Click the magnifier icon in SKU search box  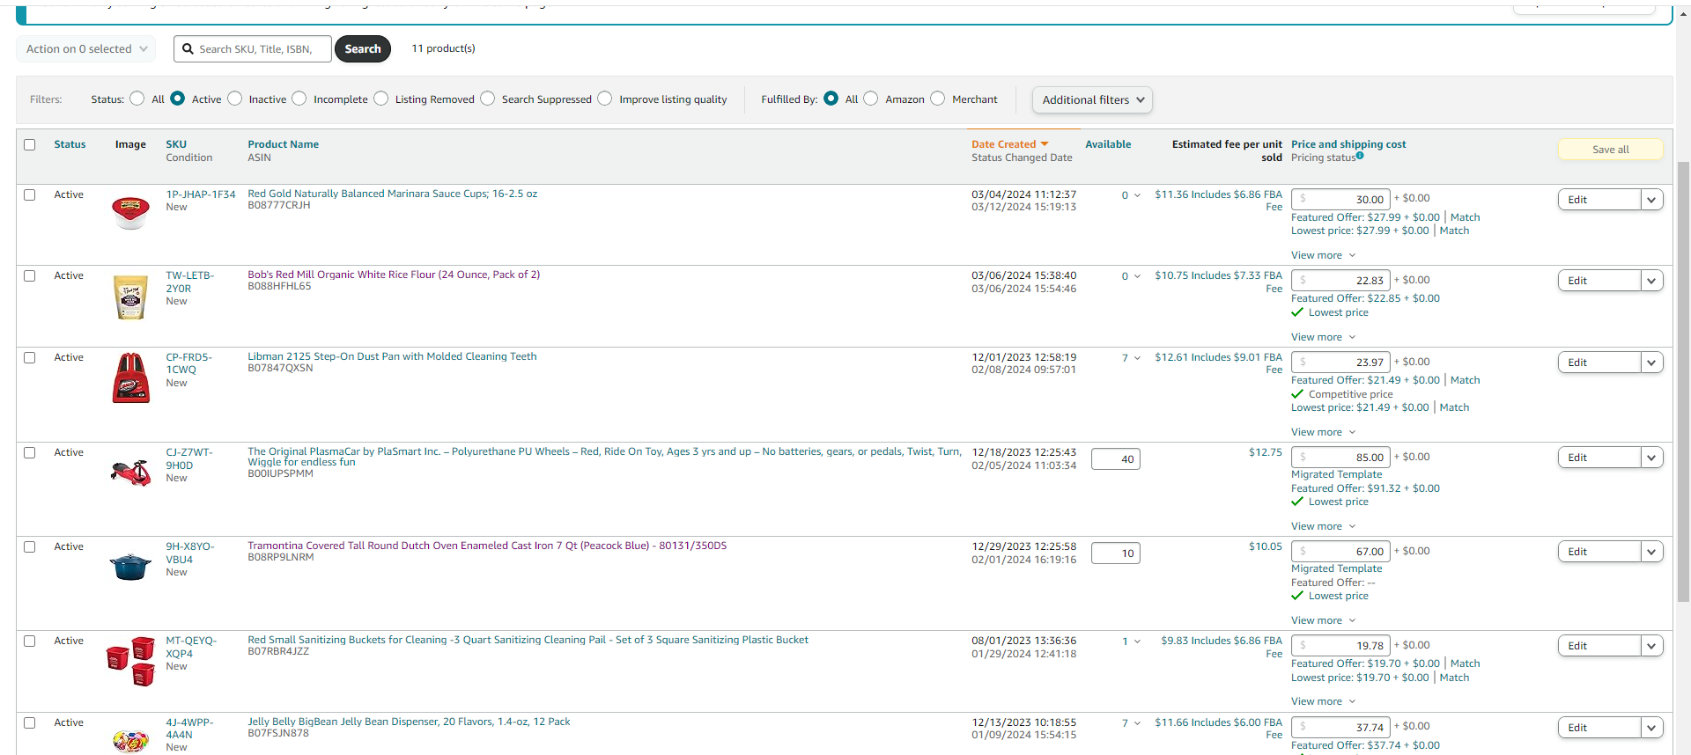point(188,49)
